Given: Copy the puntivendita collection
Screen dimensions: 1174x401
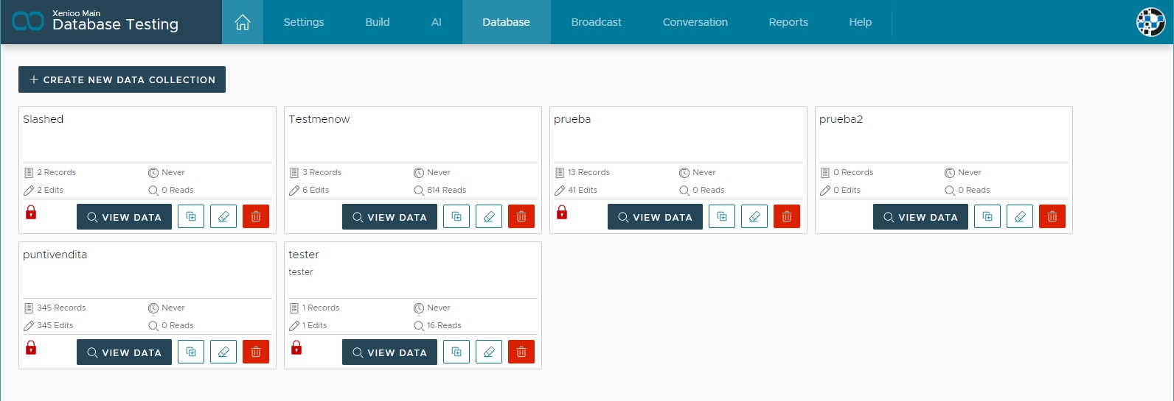Looking at the screenshot, I should [191, 352].
